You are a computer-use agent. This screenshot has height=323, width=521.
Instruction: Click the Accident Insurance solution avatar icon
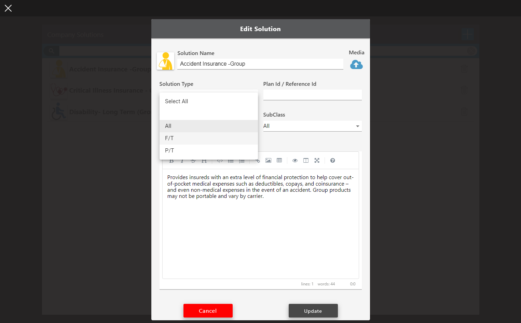[x=166, y=61]
